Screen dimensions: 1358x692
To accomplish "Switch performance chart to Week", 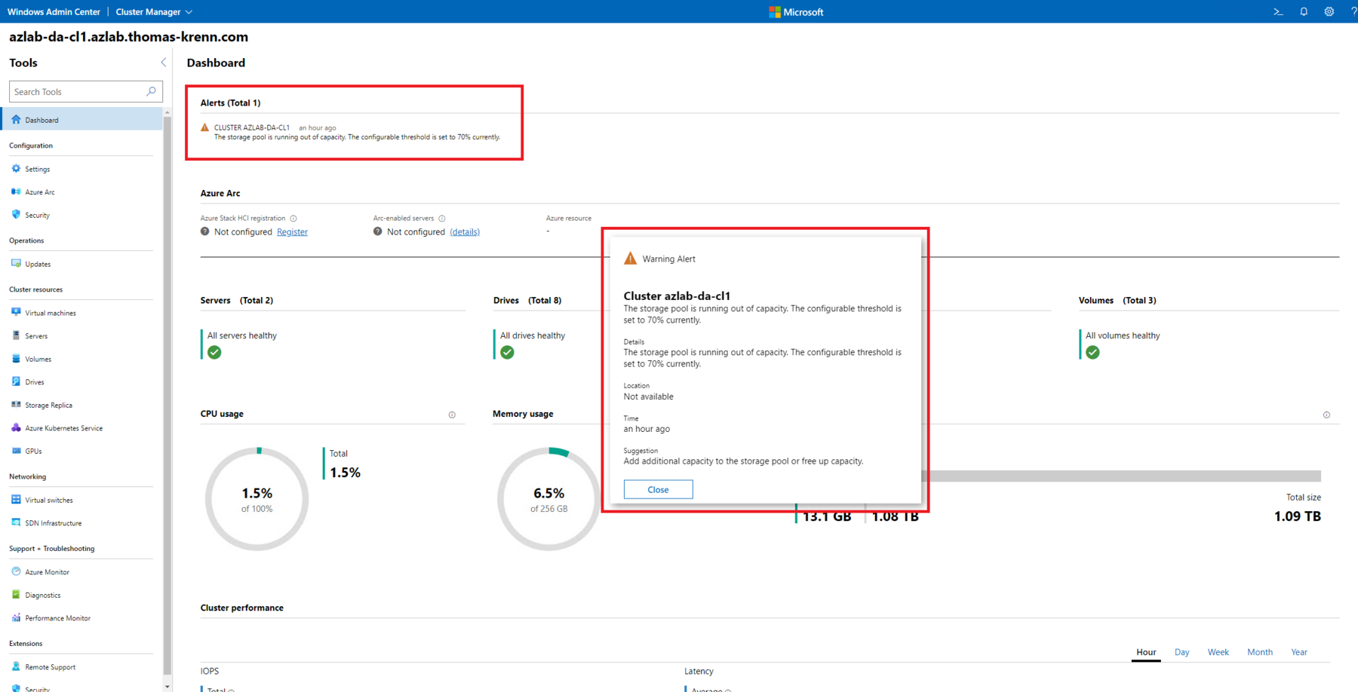I will pos(1218,652).
